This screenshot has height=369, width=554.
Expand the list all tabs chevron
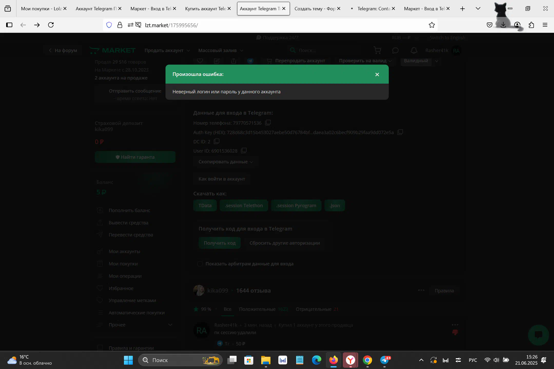click(x=478, y=8)
